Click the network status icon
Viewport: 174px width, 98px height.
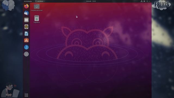pos(142,1)
